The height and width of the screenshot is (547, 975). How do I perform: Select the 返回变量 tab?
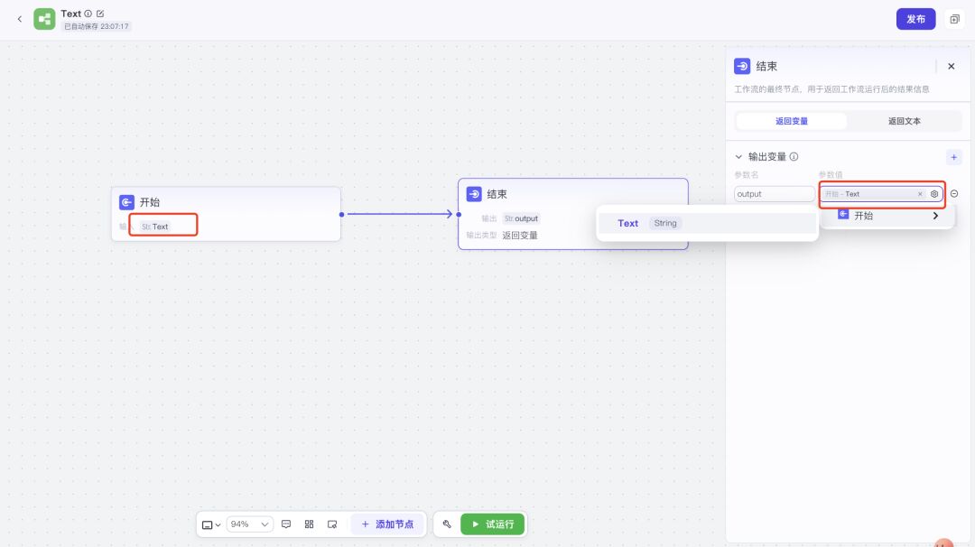click(792, 121)
